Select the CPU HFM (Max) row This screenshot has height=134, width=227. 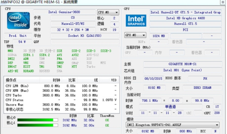click(62, 90)
